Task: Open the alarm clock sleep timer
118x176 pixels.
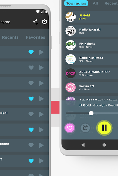Action: click(85, 128)
